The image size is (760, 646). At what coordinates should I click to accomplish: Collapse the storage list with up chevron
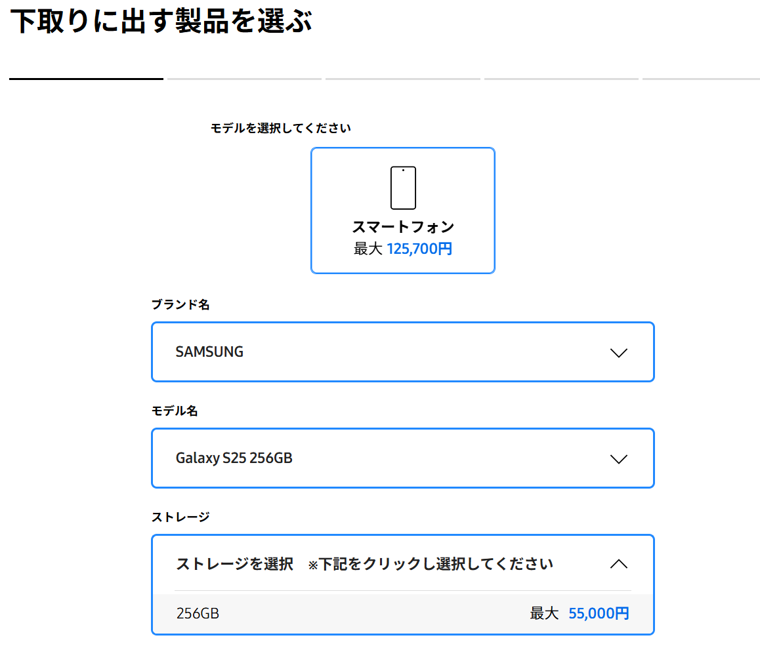pos(618,564)
